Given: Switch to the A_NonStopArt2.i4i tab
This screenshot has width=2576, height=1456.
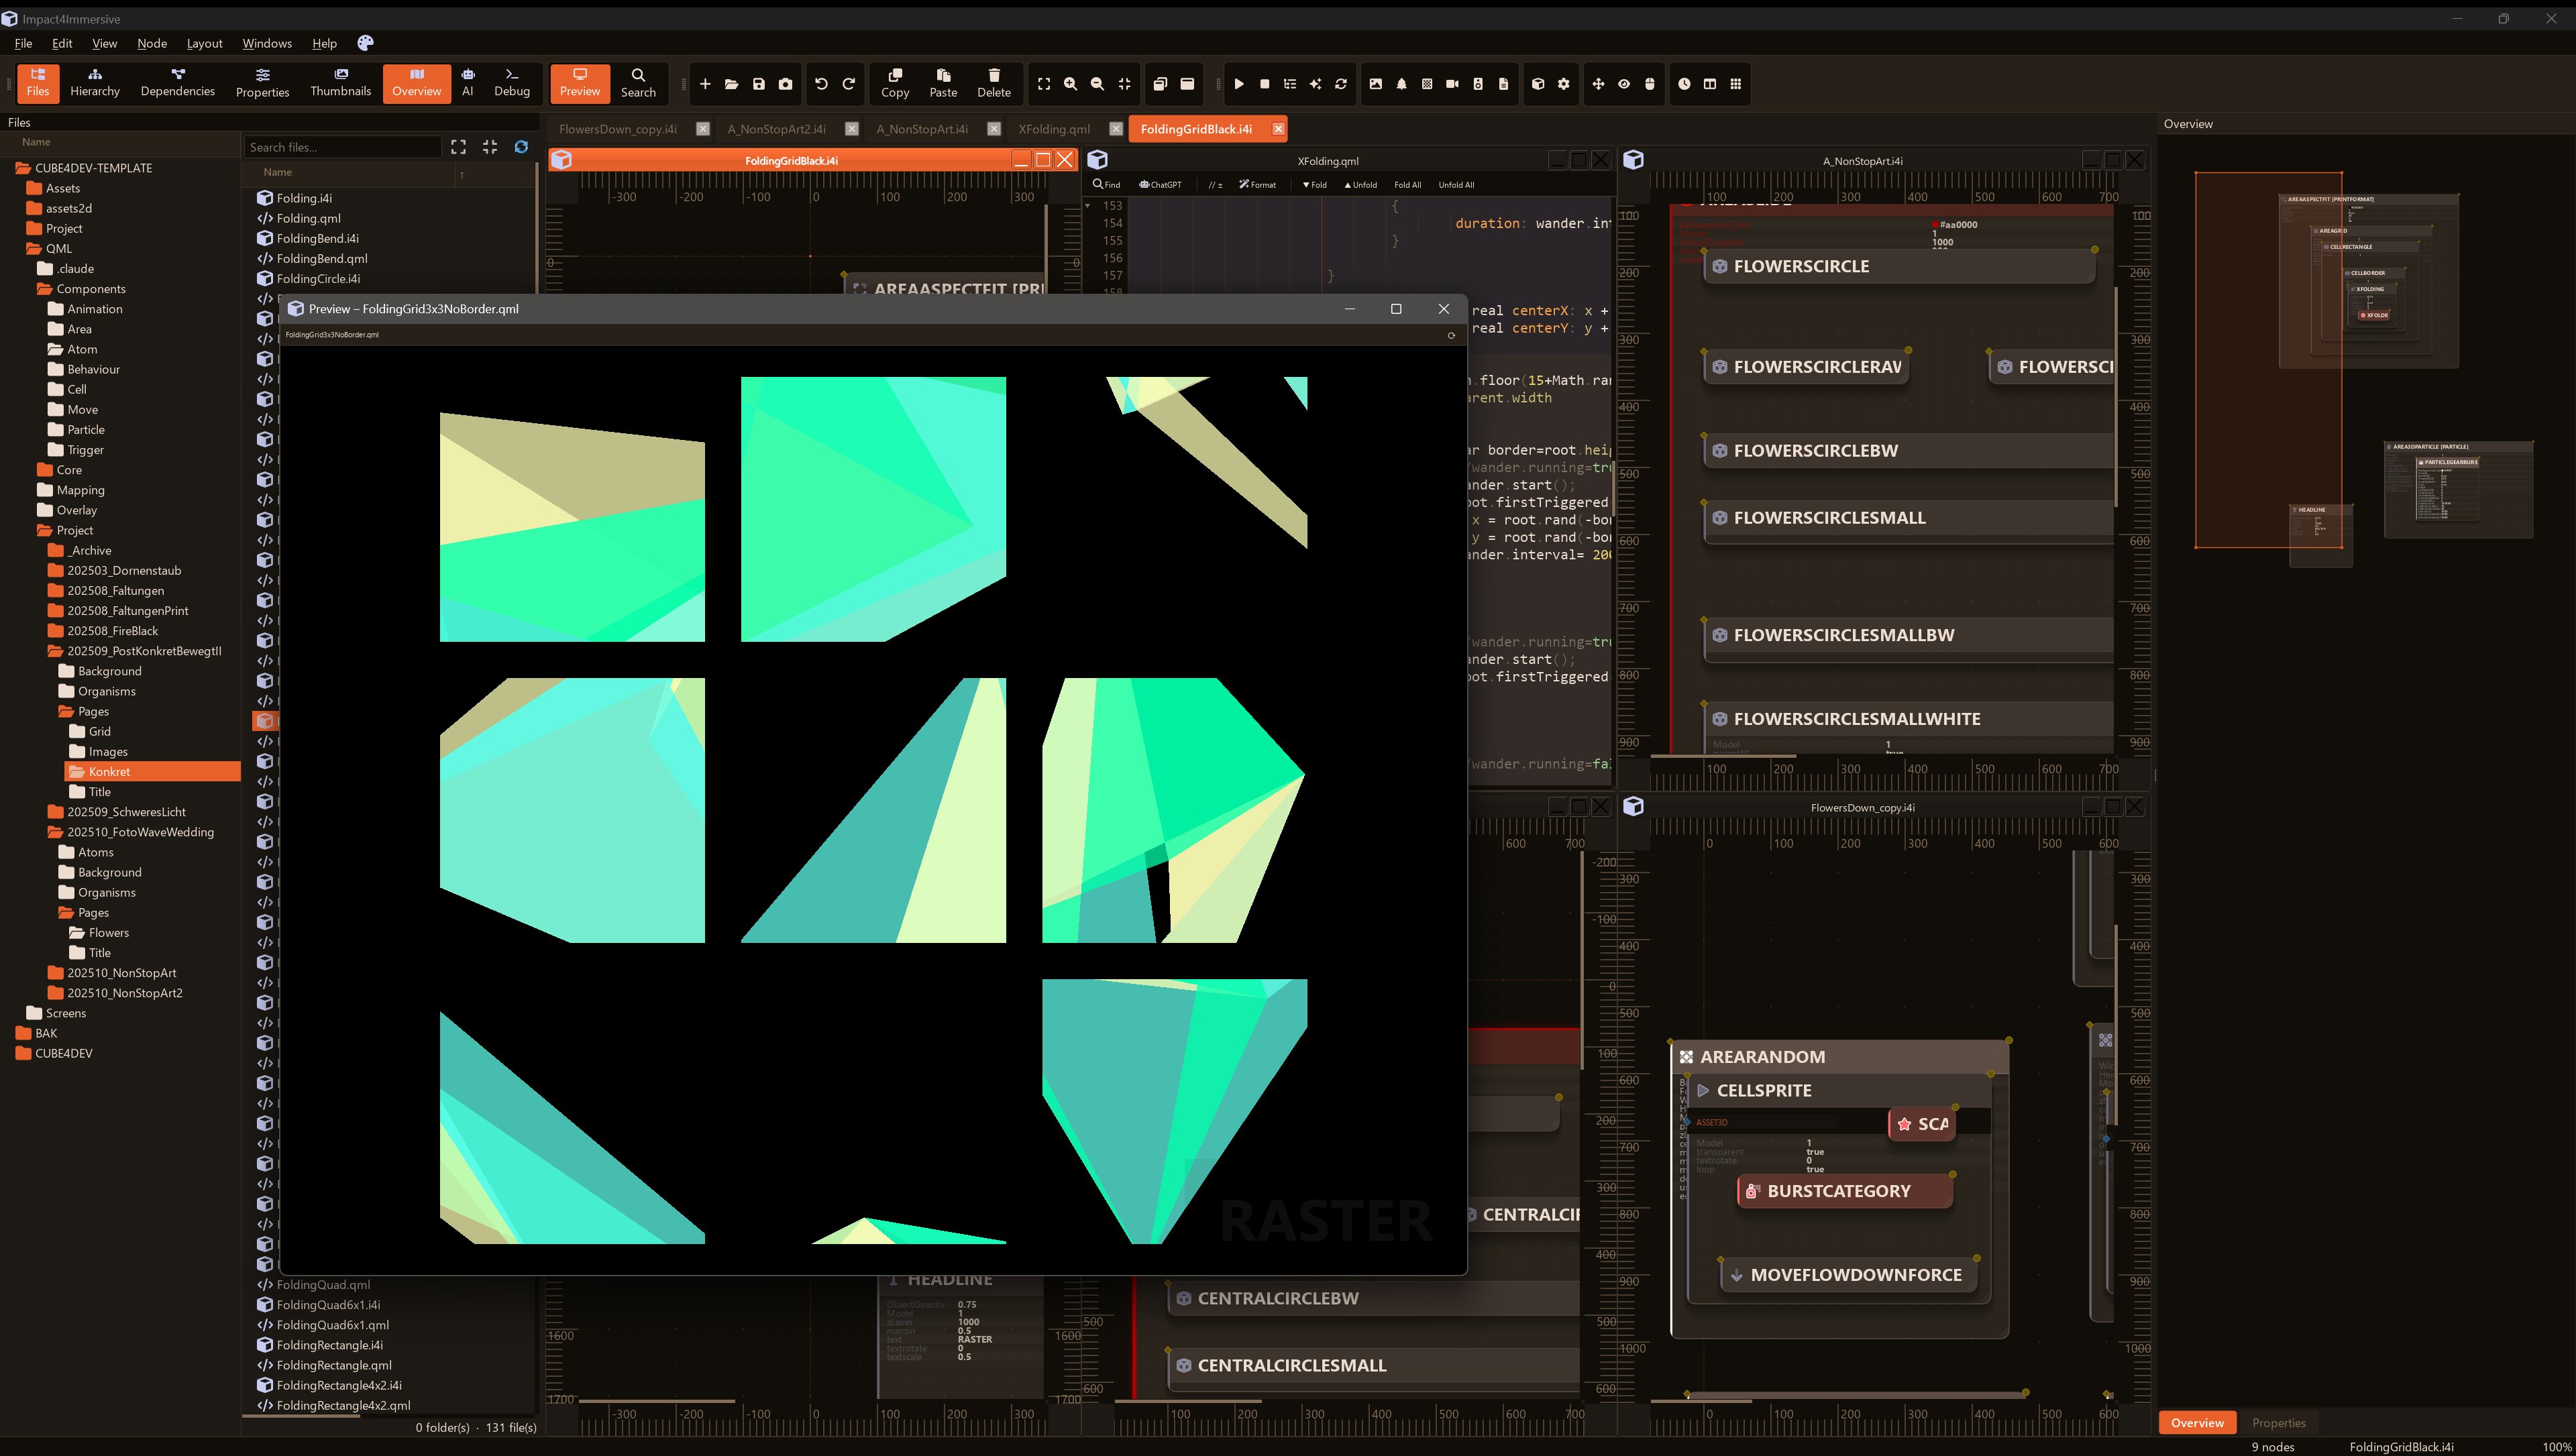Looking at the screenshot, I should pos(776,129).
